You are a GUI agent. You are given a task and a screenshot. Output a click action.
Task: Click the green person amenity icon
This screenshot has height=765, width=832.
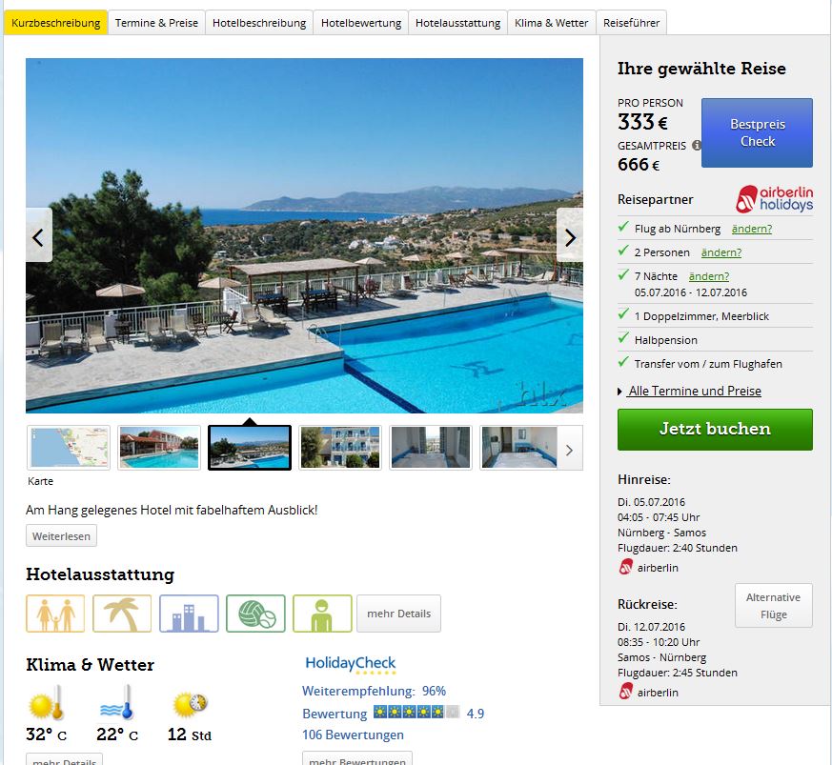[322, 614]
